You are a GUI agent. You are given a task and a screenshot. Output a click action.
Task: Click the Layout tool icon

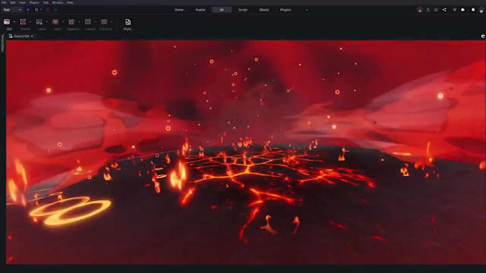point(88,22)
